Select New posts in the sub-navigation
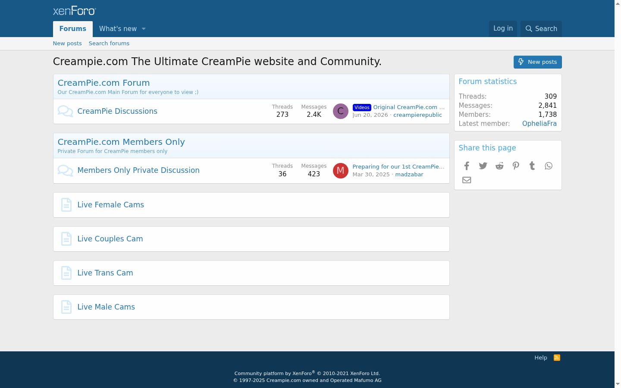This screenshot has width=621, height=388. click(x=67, y=44)
